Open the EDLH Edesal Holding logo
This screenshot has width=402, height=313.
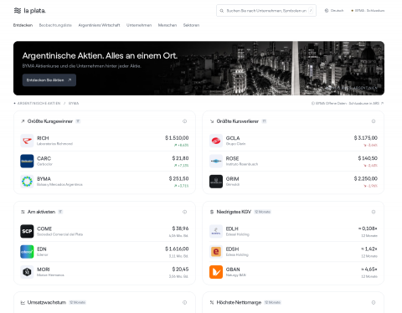click(216, 231)
